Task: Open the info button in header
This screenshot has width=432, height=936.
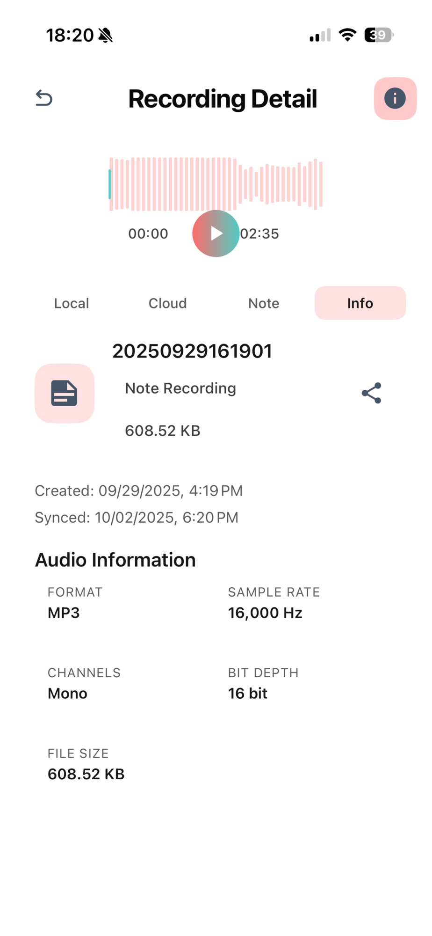Action: point(395,98)
